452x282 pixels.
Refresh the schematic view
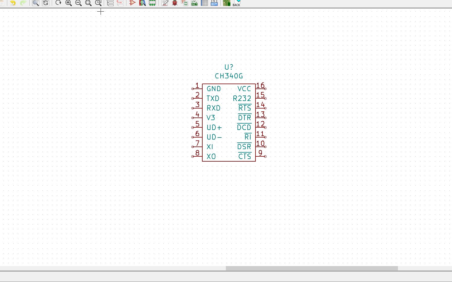click(x=58, y=3)
